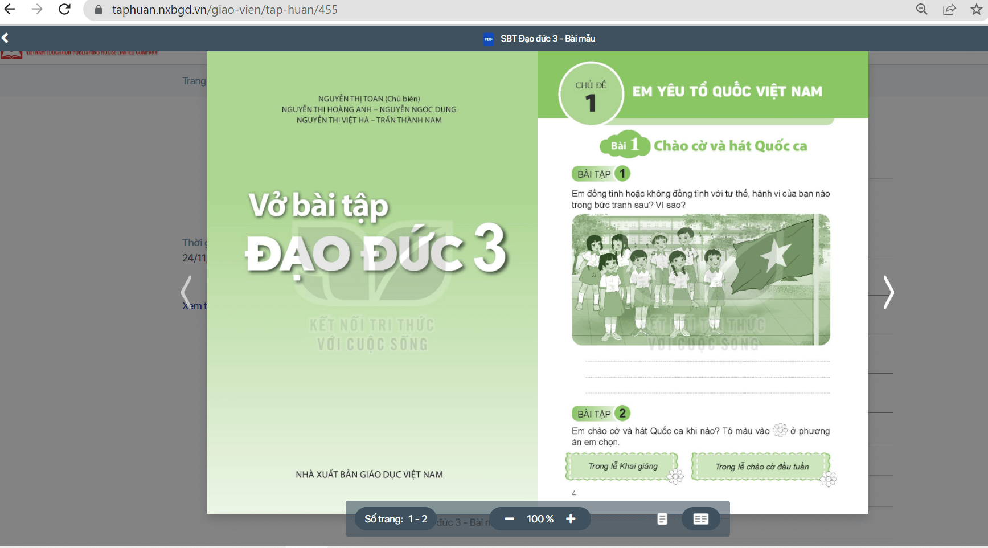The image size is (988, 548).
Task: Zoom out with the minus button
Action: click(x=509, y=519)
